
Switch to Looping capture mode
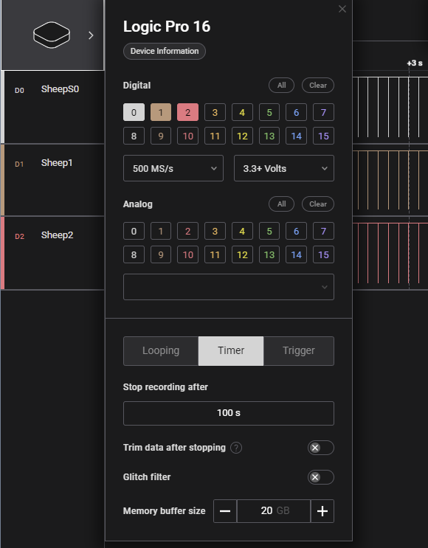coord(161,351)
